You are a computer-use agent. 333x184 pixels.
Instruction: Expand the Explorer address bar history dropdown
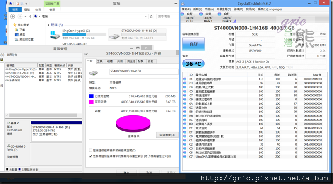(x=146, y=17)
